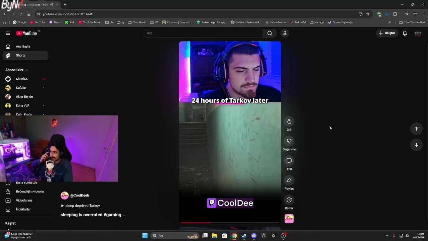Open Ana Sayfa in sidebar
428x241 pixels.
click(25, 47)
